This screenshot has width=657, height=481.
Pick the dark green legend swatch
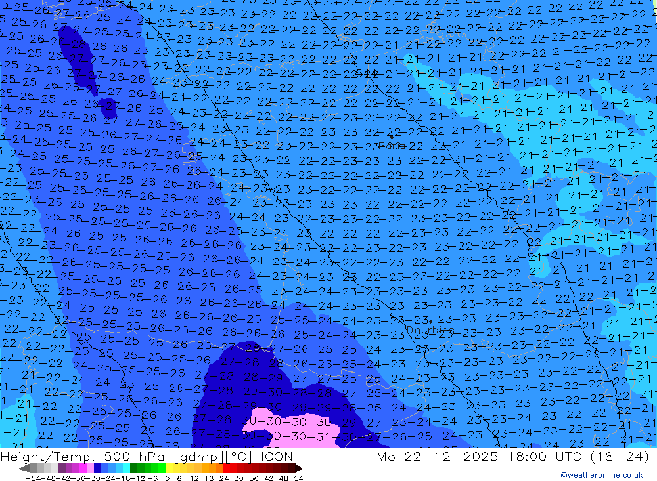click(133, 469)
